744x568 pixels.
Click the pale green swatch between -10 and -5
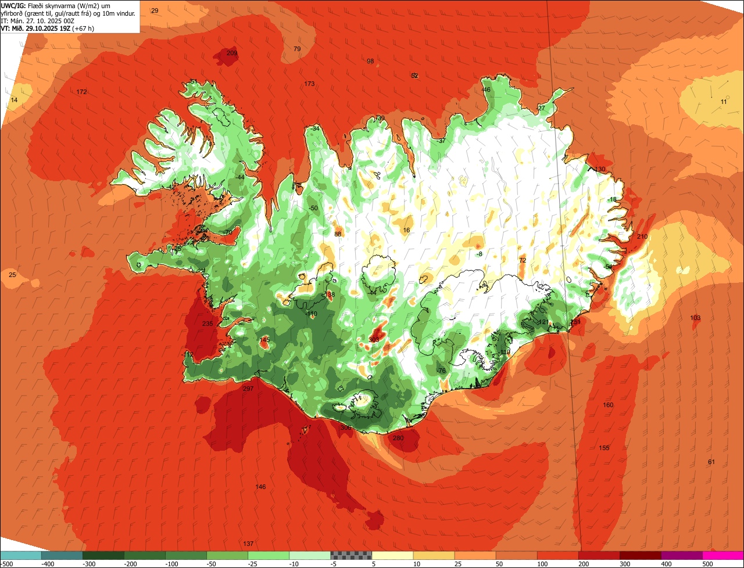309,555
